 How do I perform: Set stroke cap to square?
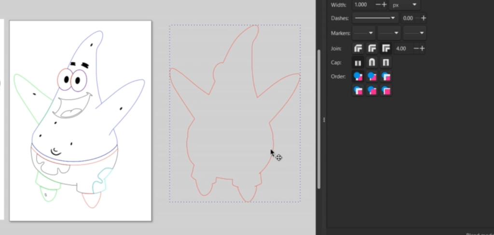[x=386, y=62]
